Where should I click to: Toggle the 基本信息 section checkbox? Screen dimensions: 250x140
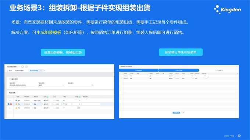(x=10, y=79)
